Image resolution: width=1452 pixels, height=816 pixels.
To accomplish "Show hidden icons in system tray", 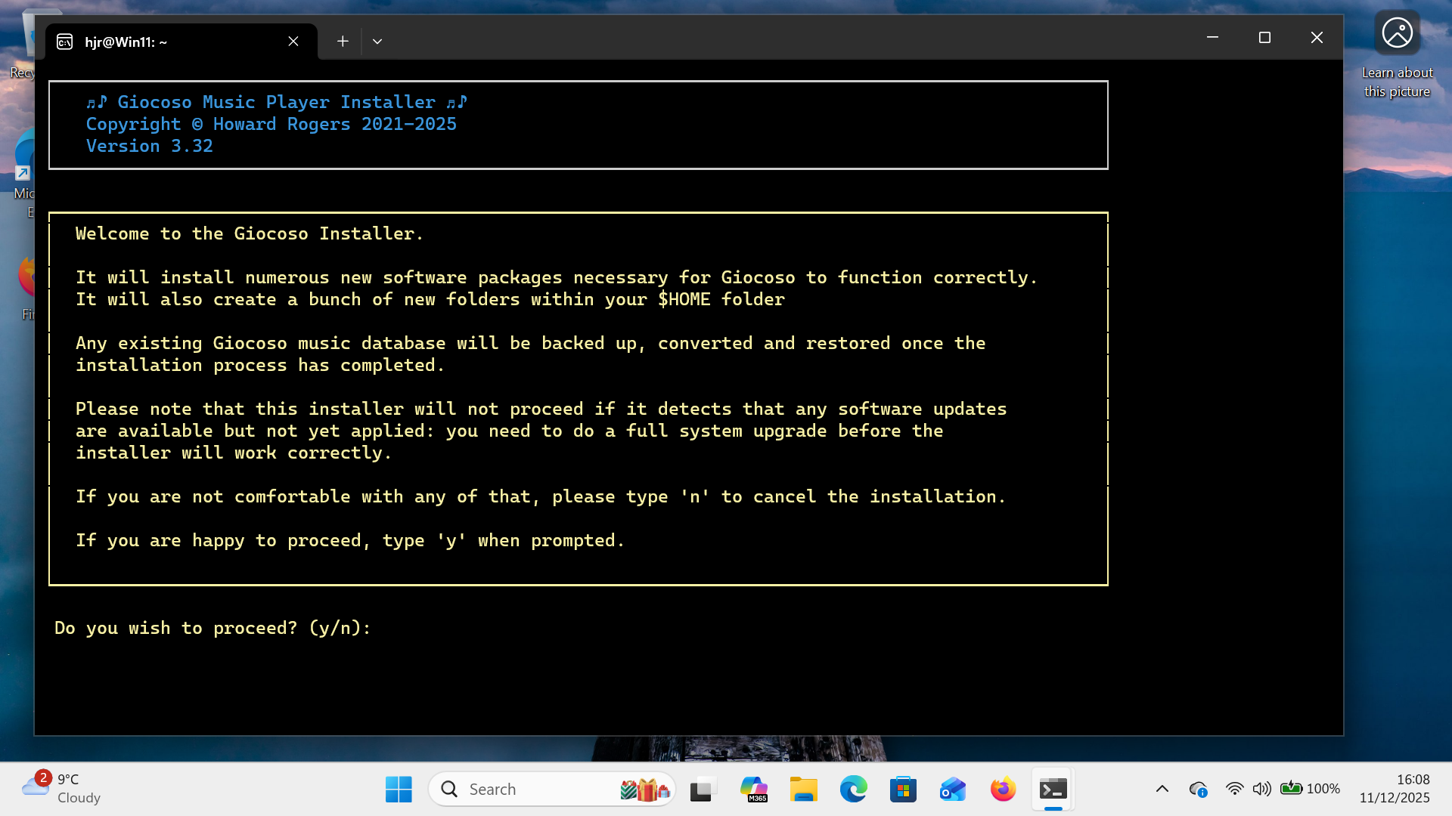I will coord(1162,789).
